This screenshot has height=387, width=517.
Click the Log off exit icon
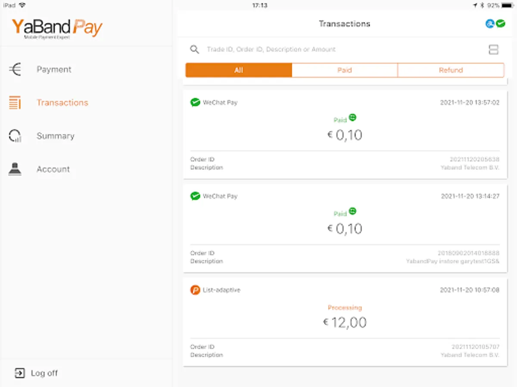coord(20,373)
